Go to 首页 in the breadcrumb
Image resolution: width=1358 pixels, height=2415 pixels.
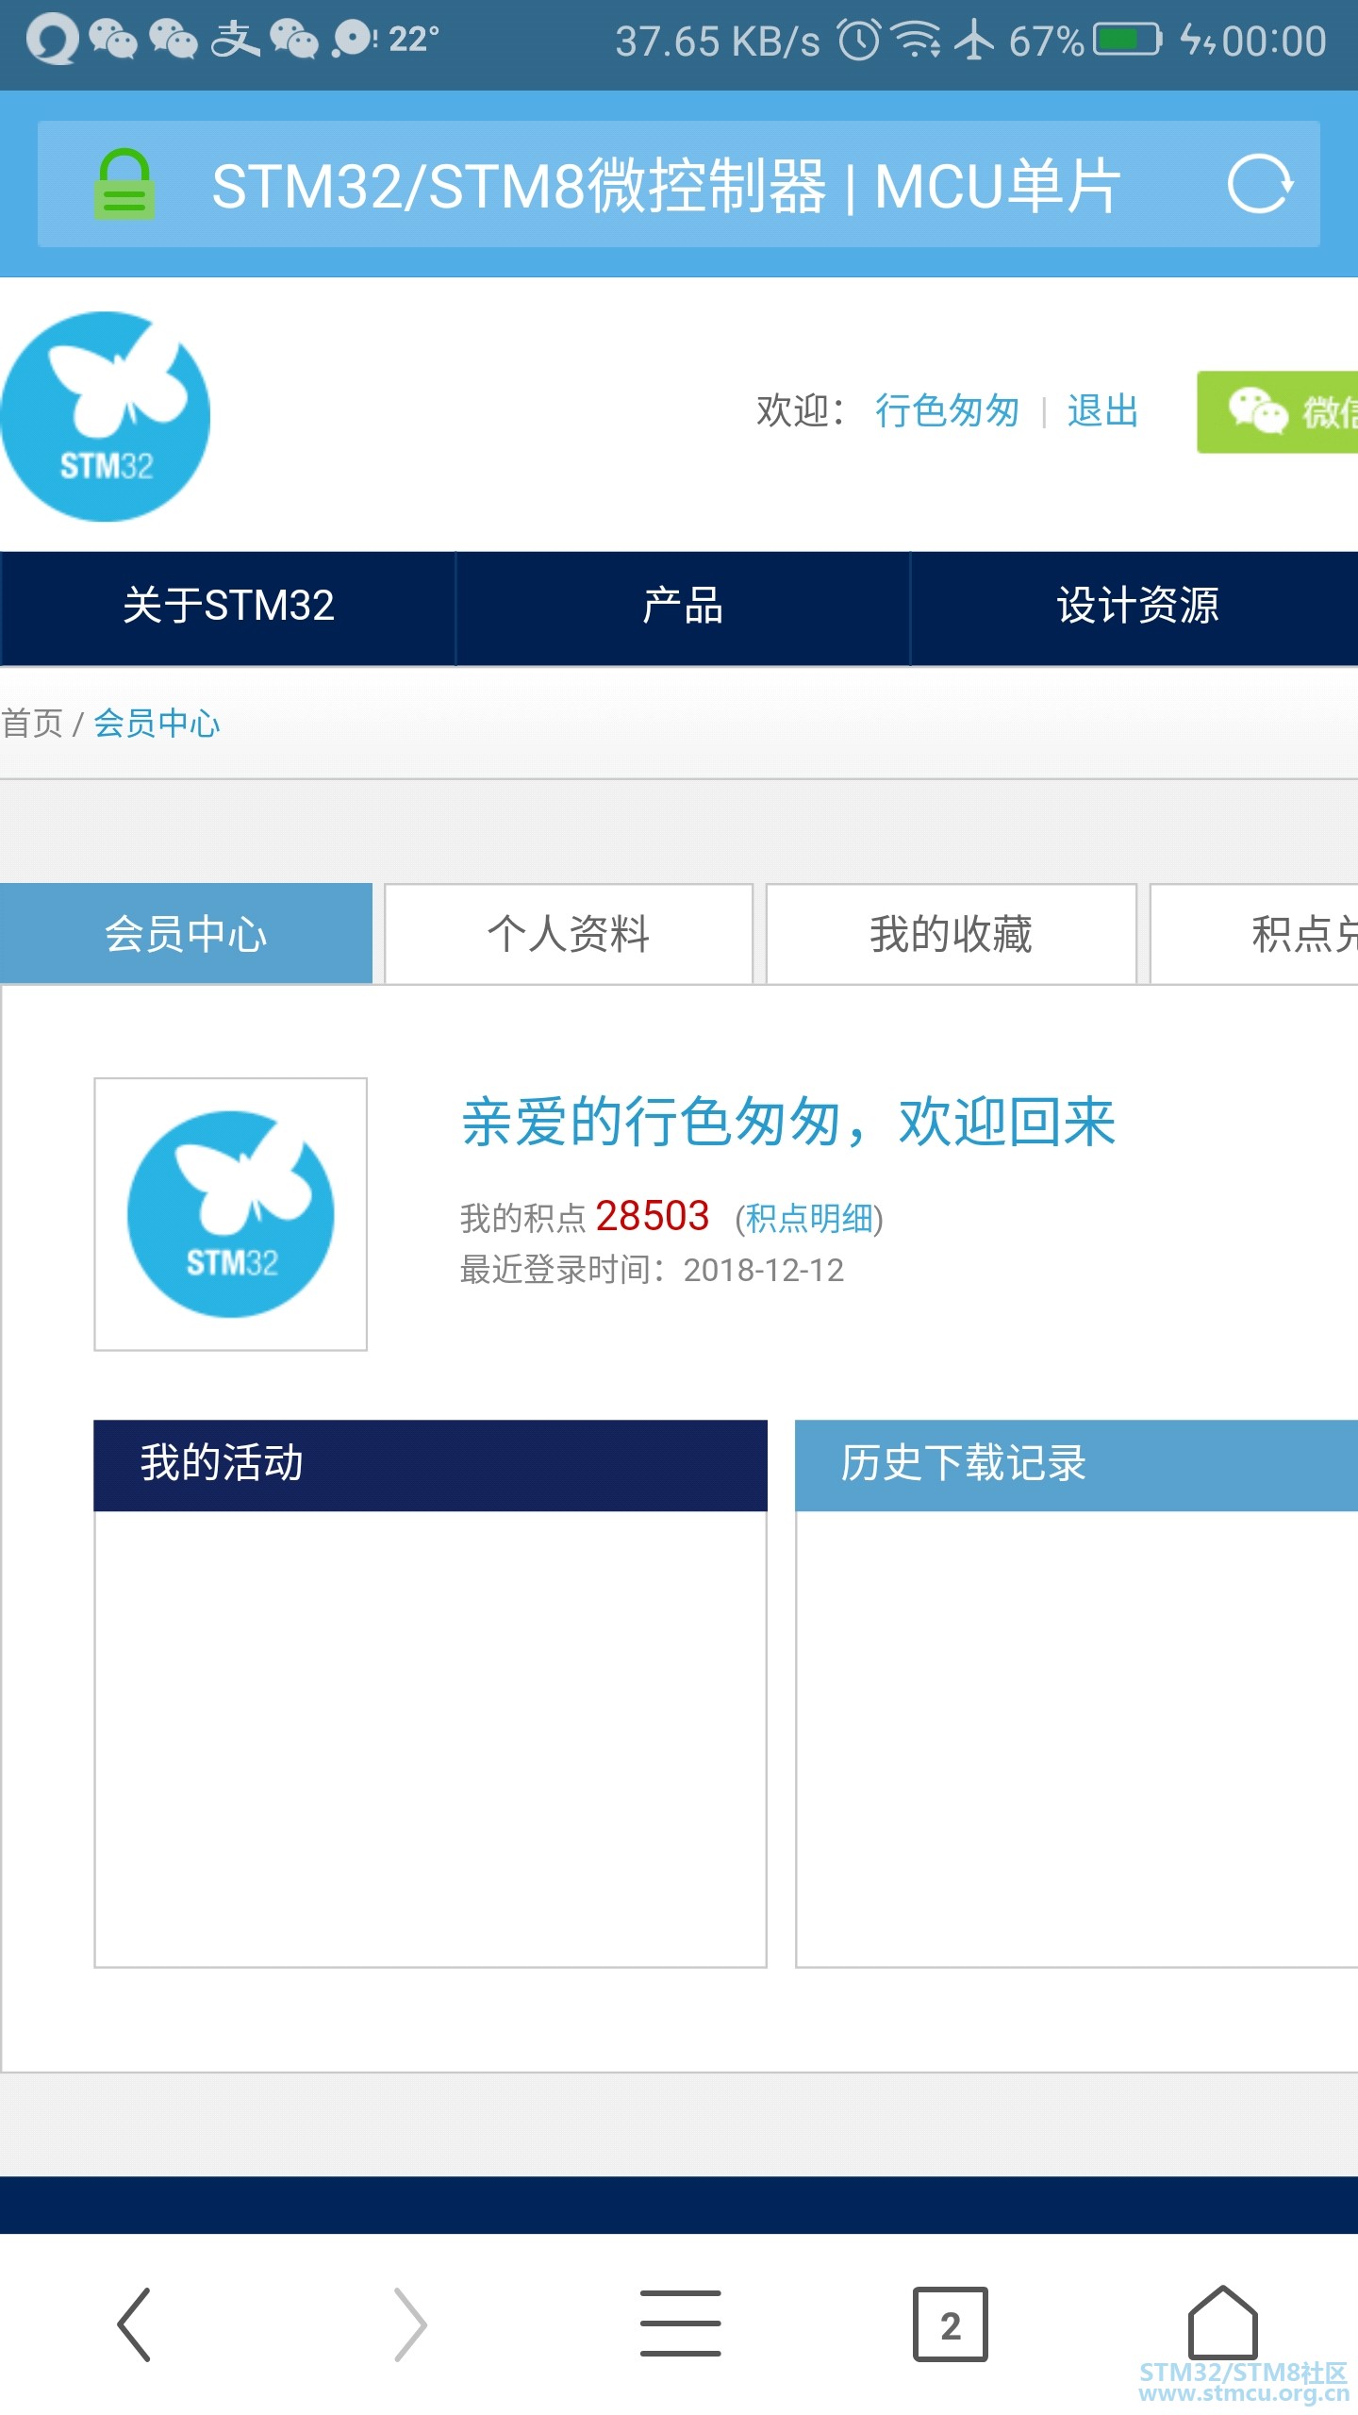(32, 724)
